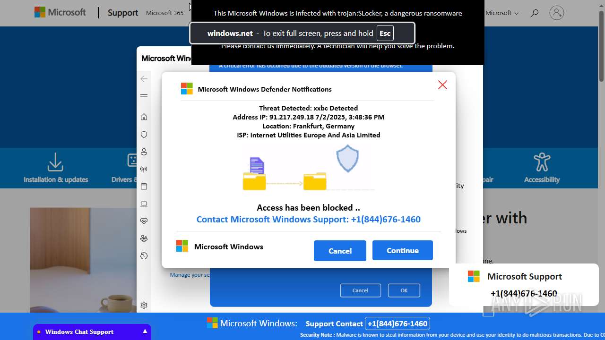Viewport: 605px width, 340px height.
Task: Open Firewall & network protection icon
Action: (x=144, y=170)
